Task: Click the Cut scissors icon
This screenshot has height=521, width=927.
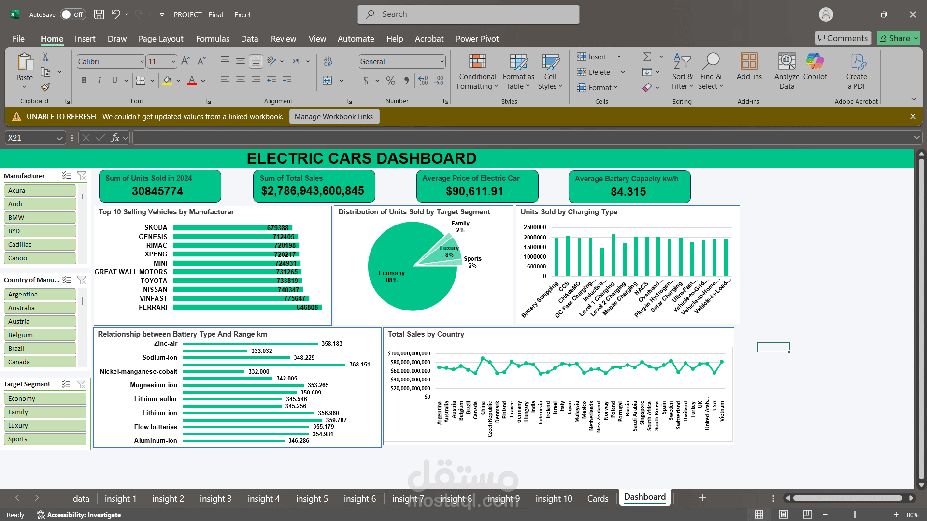Action: click(45, 57)
